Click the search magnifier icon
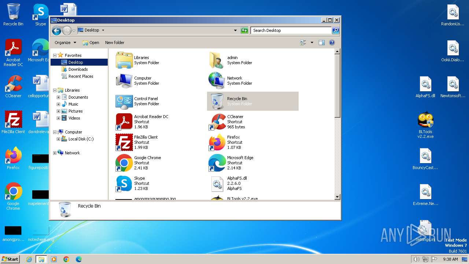Screen dimensions: 469x264 pos(335,30)
